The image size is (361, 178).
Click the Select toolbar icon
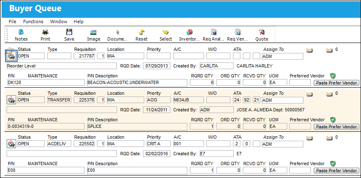pyautogui.click(x=165, y=32)
